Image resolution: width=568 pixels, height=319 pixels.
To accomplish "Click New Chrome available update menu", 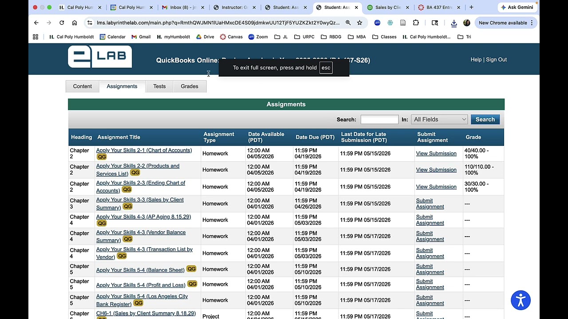I will tap(506, 23).
